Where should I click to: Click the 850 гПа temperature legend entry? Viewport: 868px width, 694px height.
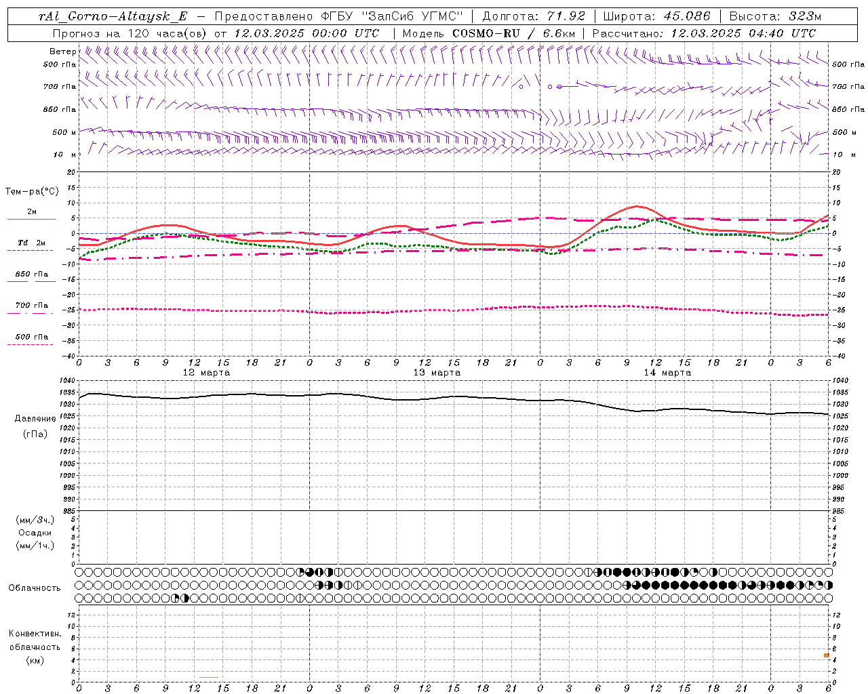click(31, 274)
